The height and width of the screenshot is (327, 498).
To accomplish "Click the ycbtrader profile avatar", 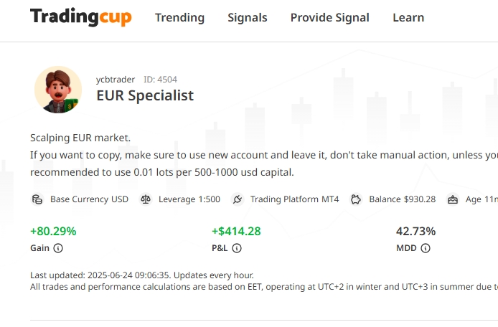I will pos(58,90).
